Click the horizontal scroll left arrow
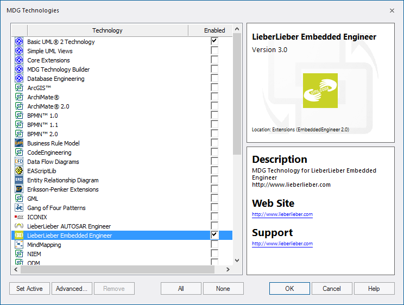This screenshot has width=404, height=305. (16, 269)
